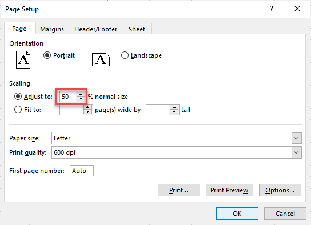Screen dimensions: 311x225
Task: Open the Options... button
Action: [x=280, y=190]
